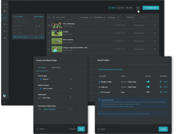The width and height of the screenshot is (178, 134).
Task: Open the files folder sidebar icon
Action: (5, 18)
